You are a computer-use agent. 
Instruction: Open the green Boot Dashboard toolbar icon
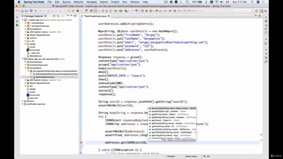pos(78,11)
